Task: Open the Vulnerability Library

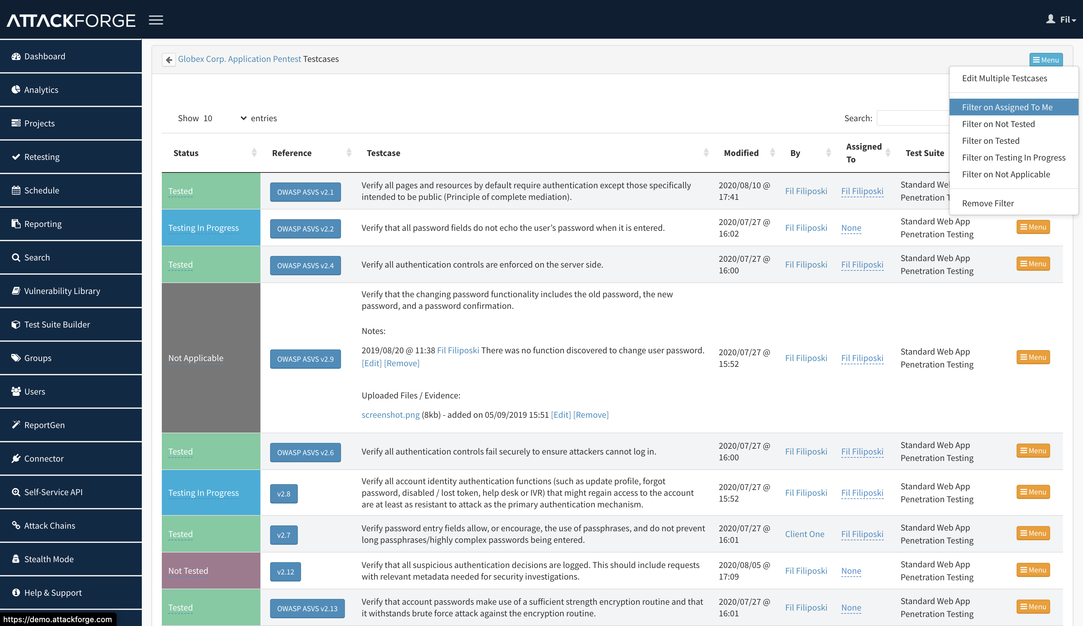Action: [x=71, y=291]
